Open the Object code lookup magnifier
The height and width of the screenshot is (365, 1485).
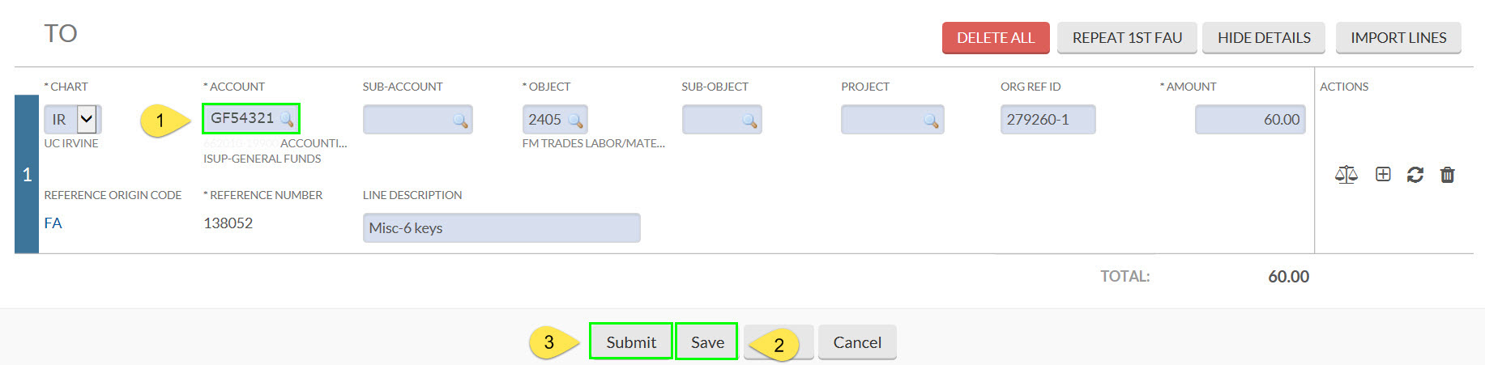tap(575, 121)
